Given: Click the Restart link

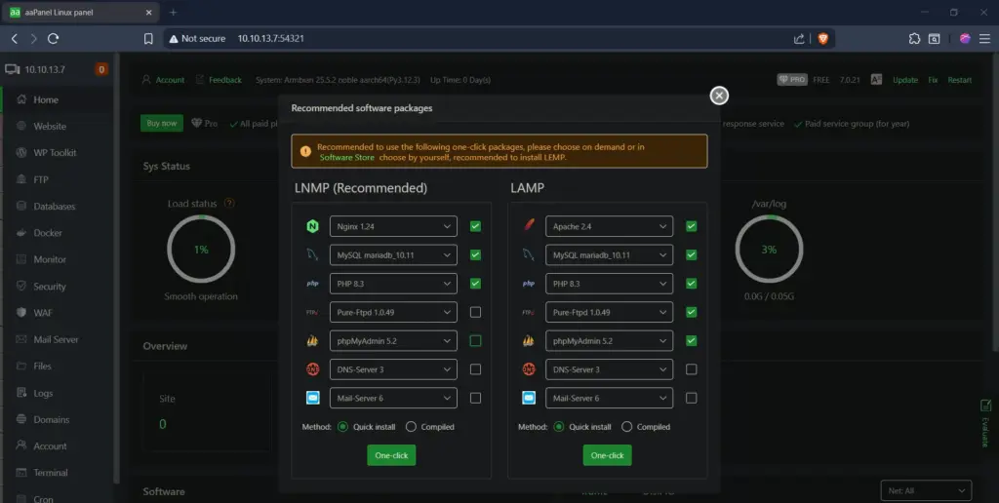Looking at the screenshot, I should (960, 80).
